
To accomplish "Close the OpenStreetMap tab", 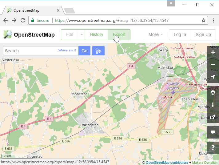I will pos(58,10).
